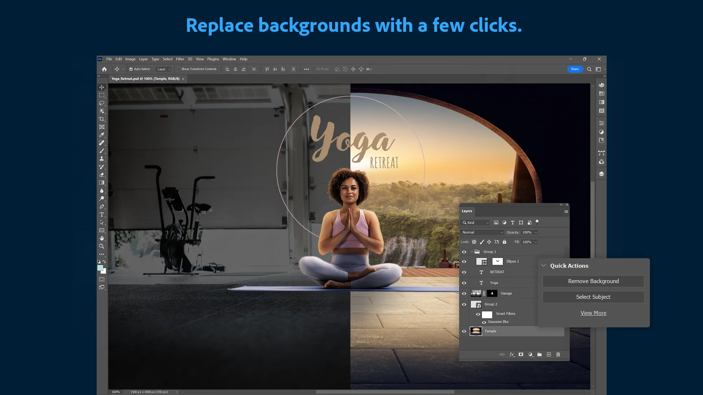Open the Normal blend mode dropdown
Viewport: 703px width, 395px height.
point(482,232)
